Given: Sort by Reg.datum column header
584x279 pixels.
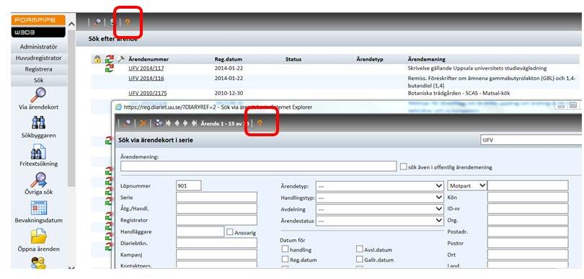Looking at the screenshot, I should click(x=229, y=59).
